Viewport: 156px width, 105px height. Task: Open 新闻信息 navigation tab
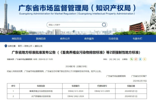[x=41, y=39]
